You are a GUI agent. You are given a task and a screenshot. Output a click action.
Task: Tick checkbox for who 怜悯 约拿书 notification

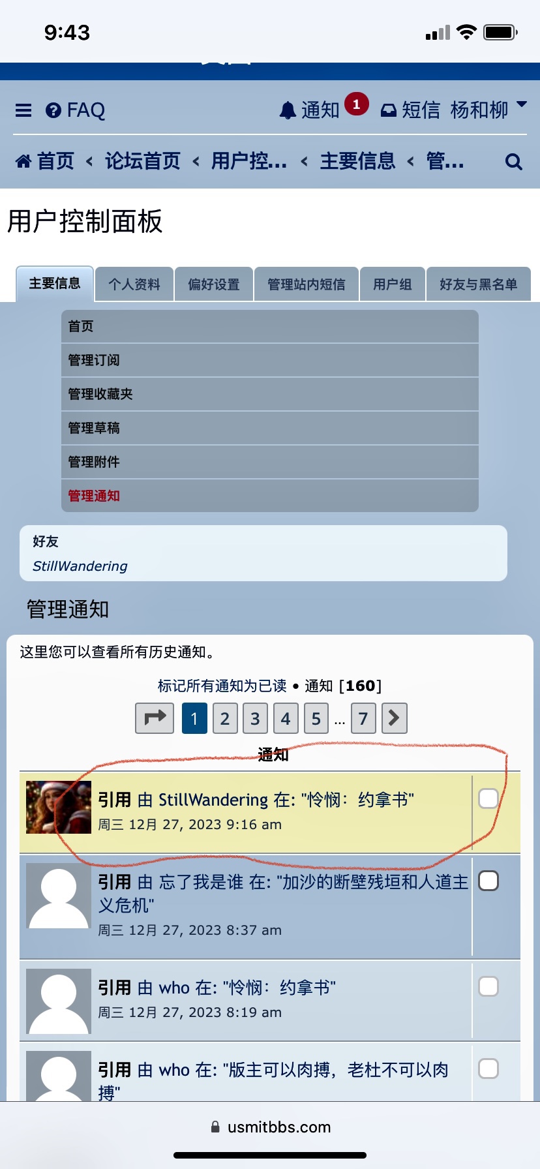click(488, 986)
